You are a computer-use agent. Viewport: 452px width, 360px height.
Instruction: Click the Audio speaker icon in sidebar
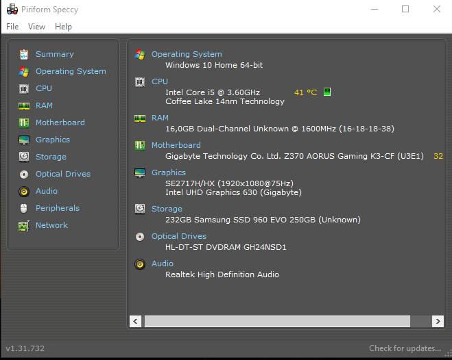(24, 192)
